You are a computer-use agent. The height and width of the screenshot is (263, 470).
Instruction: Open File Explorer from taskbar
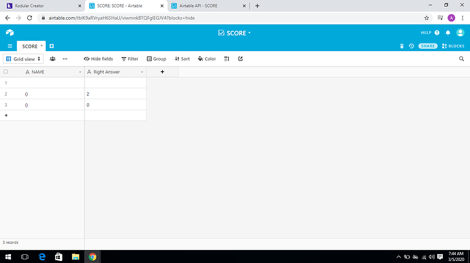point(76,257)
